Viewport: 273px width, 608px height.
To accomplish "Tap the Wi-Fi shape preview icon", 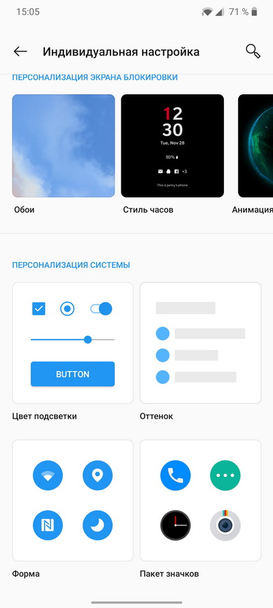I will pos(48,475).
